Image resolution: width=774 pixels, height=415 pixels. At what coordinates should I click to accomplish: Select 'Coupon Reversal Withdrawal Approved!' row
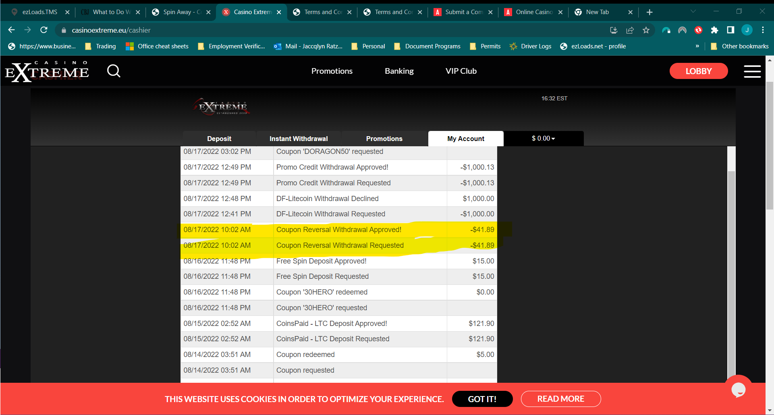[339, 230]
